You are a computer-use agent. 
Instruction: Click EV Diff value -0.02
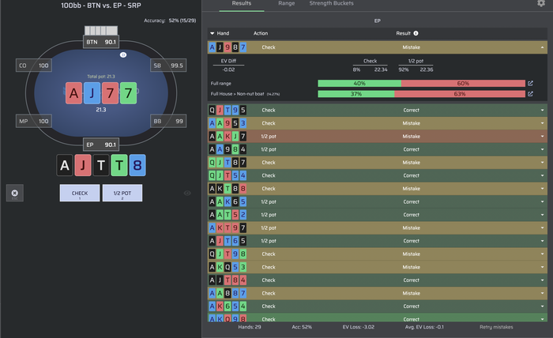tap(228, 69)
